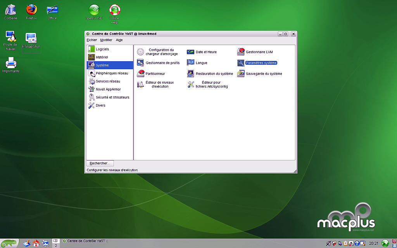Image resolution: width=397 pixels, height=248 pixels.
Task: Select the Système category
Action: [x=110, y=65]
